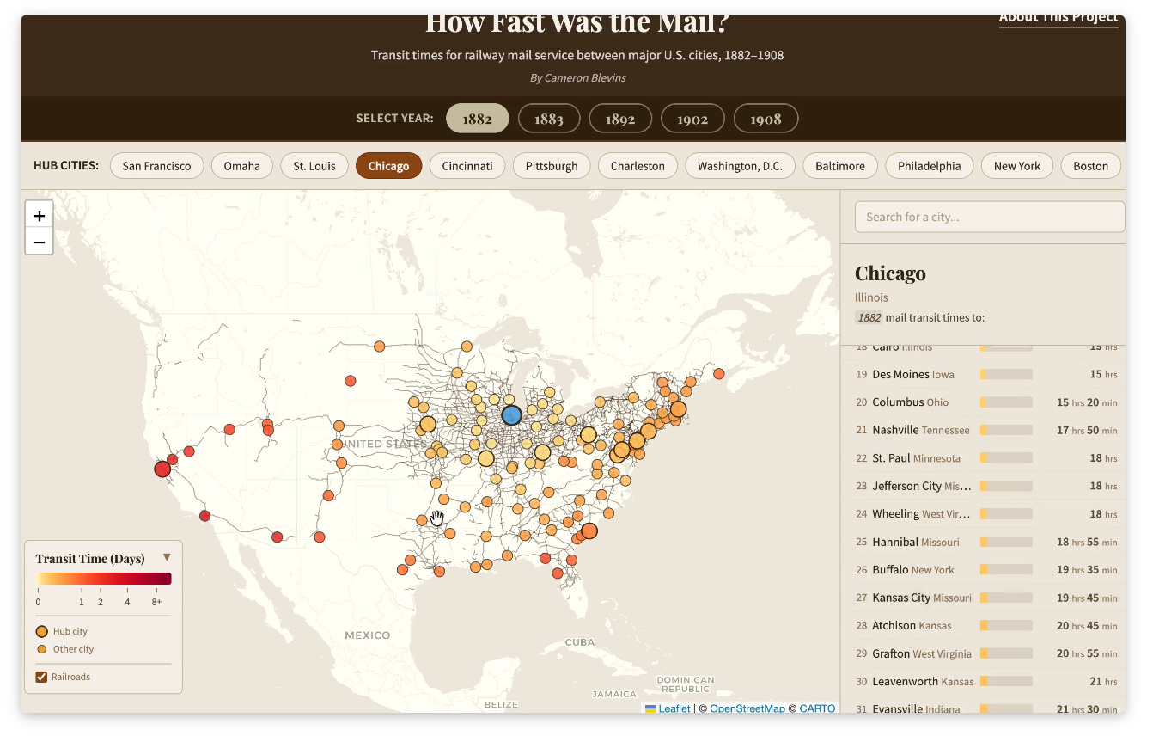Select Jefferson City in the list

(x=984, y=486)
